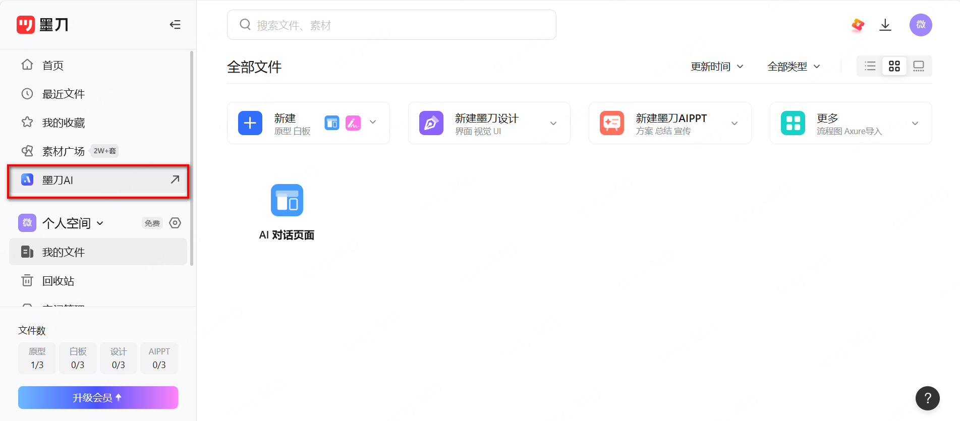Open 首页 home page
The image size is (960, 421).
98,65
